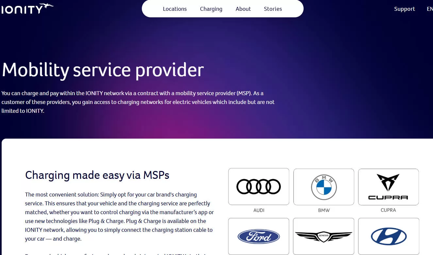Select the Genesis winged logo tile
This screenshot has height=255, width=433.
[x=324, y=236]
